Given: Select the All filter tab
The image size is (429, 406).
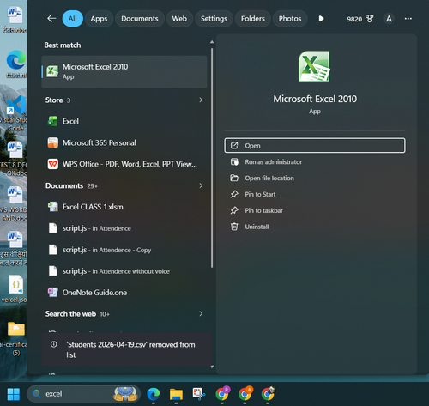Looking at the screenshot, I should [73, 19].
